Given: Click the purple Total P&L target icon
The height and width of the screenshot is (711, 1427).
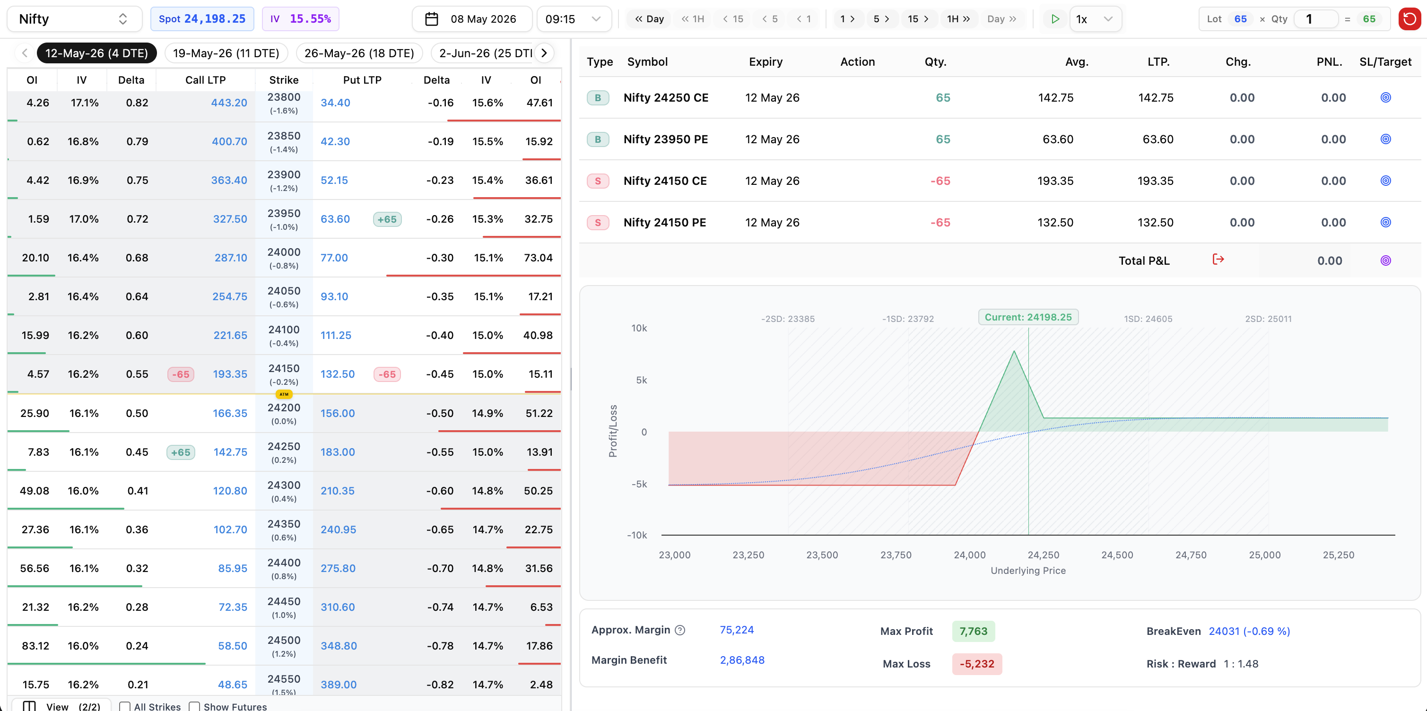Looking at the screenshot, I should point(1385,260).
